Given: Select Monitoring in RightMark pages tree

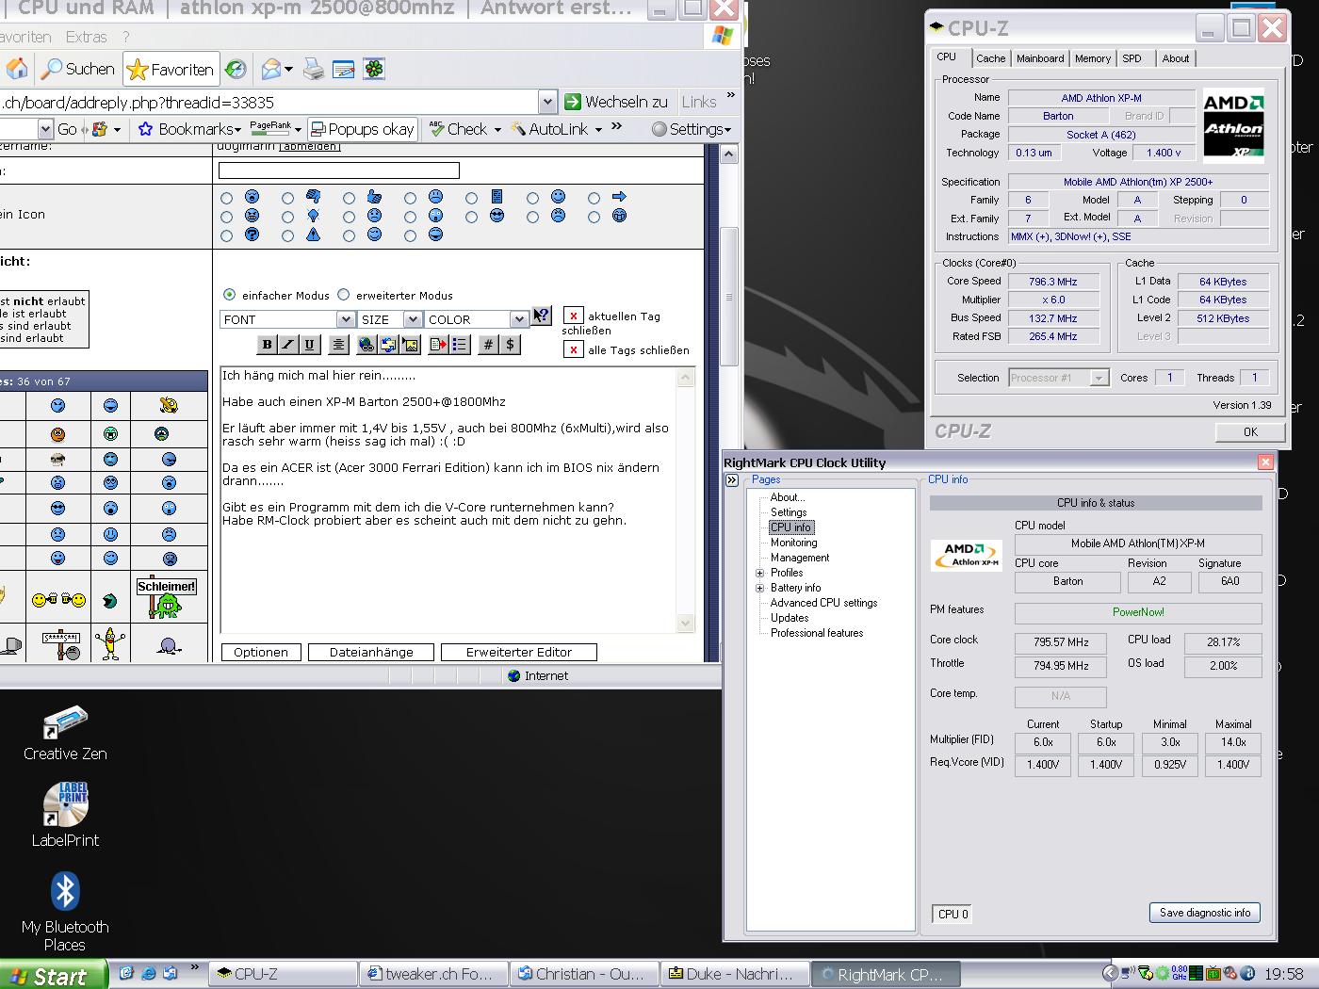Looking at the screenshot, I should click(x=793, y=543).
